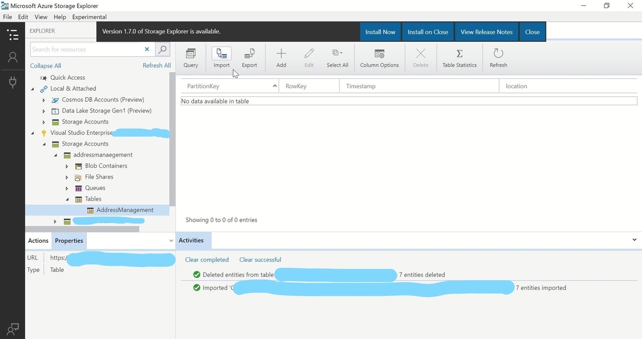642x339 pixels.
Task: Open the Explorer sidebar hamburger icon
Action: (12, 35)
